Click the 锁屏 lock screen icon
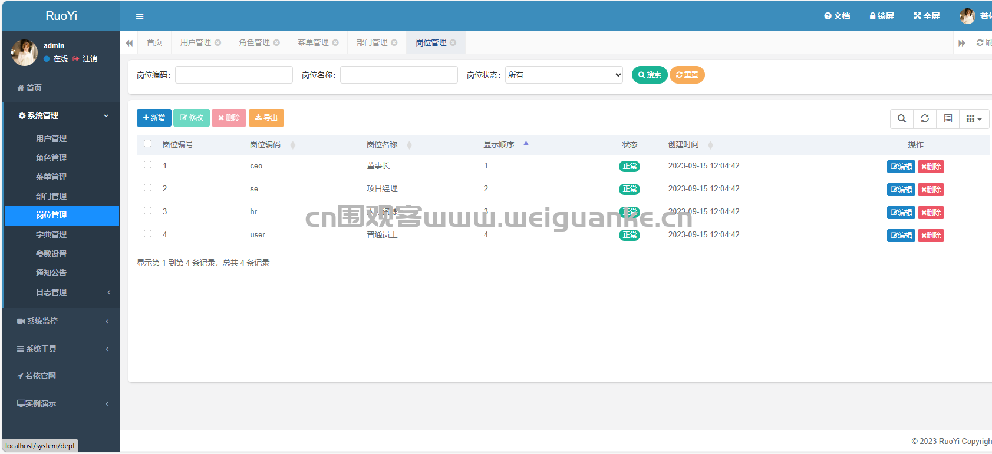Image resolution: width=992 pixels, height=454 pixels. pos(873,16)
